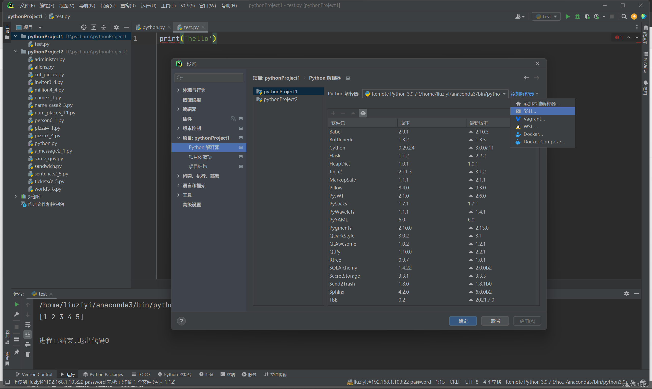This screenshot has height=389, width=652.
Task: Click the add package plus icon
Action: tap(333, 113)
